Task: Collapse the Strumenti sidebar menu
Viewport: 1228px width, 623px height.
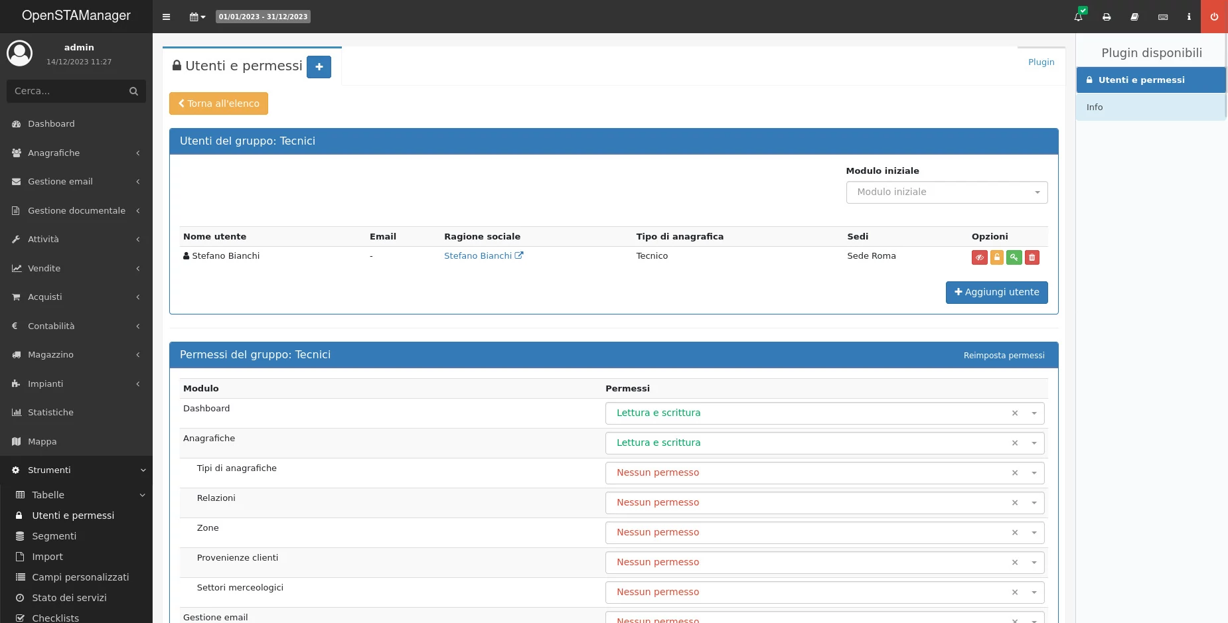Action: click(76, 470)
